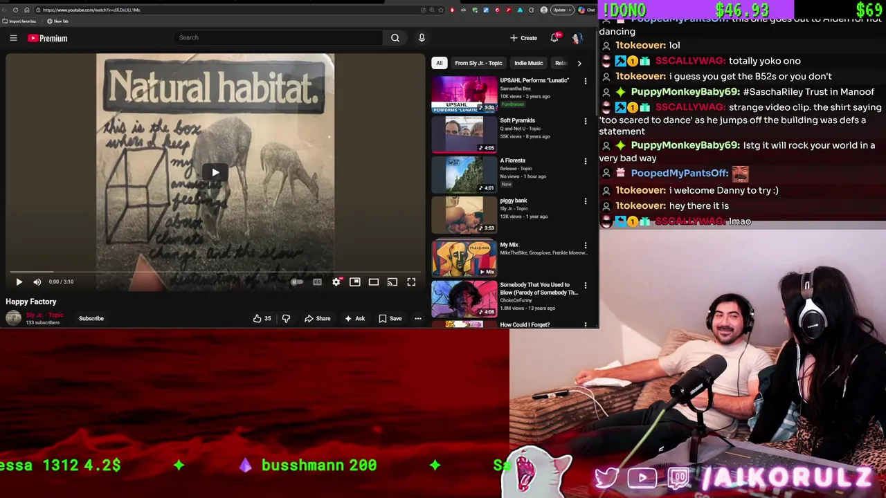Click the Create button
886x498 pixels.
point(523,38)
